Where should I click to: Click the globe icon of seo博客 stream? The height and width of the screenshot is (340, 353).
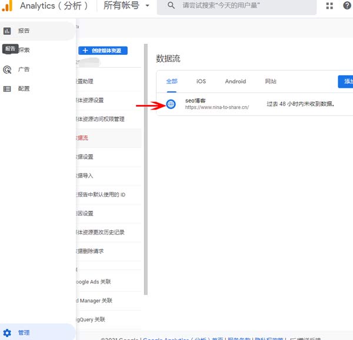click(171, 104)
